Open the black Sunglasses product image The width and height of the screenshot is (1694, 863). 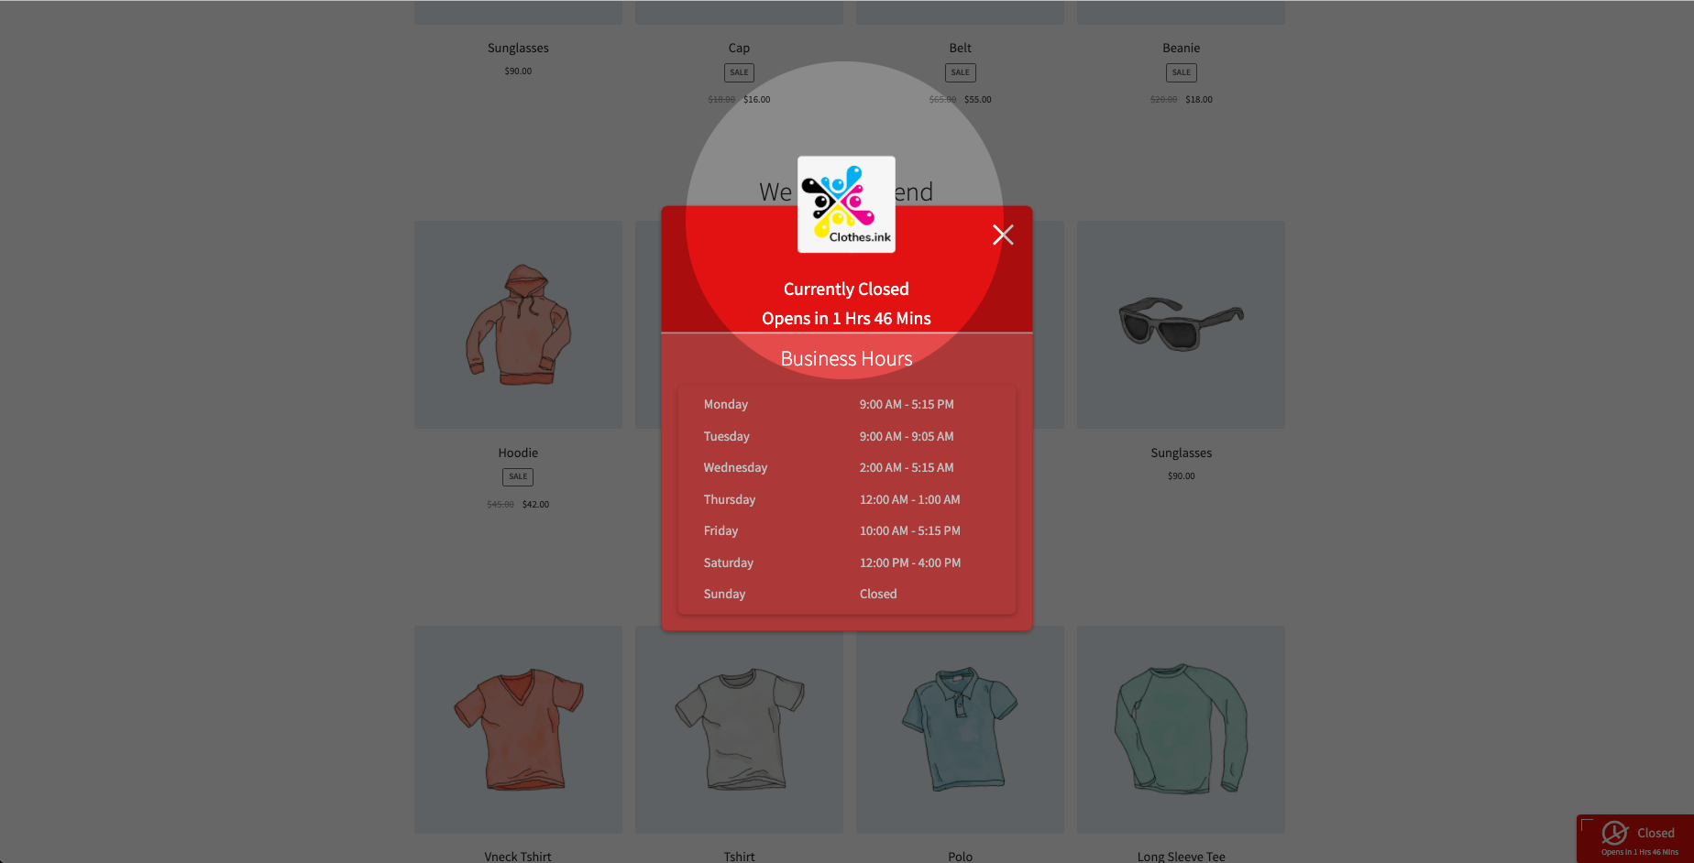[x=1181, y=324]
